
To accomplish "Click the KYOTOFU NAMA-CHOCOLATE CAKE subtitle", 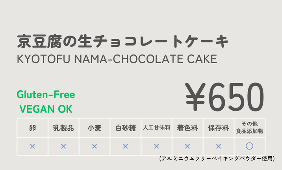I will click(117, 59).
